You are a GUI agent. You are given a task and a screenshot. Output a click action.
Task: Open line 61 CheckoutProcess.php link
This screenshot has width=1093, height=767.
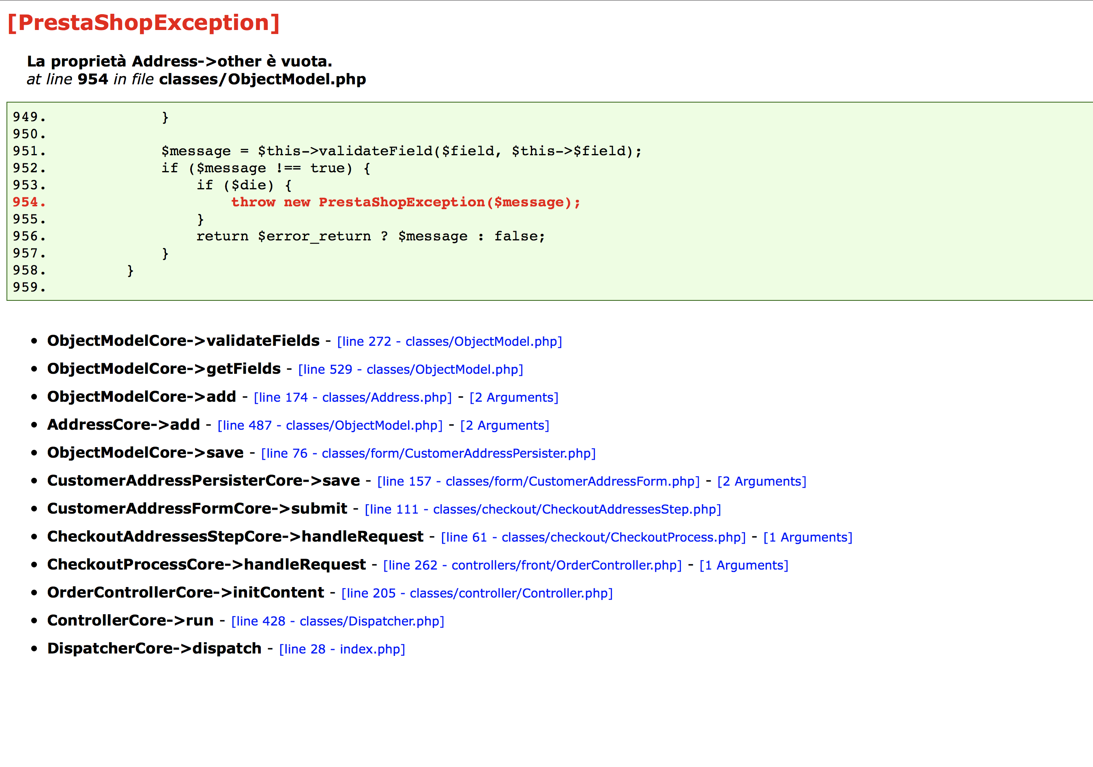click(593, 537)
